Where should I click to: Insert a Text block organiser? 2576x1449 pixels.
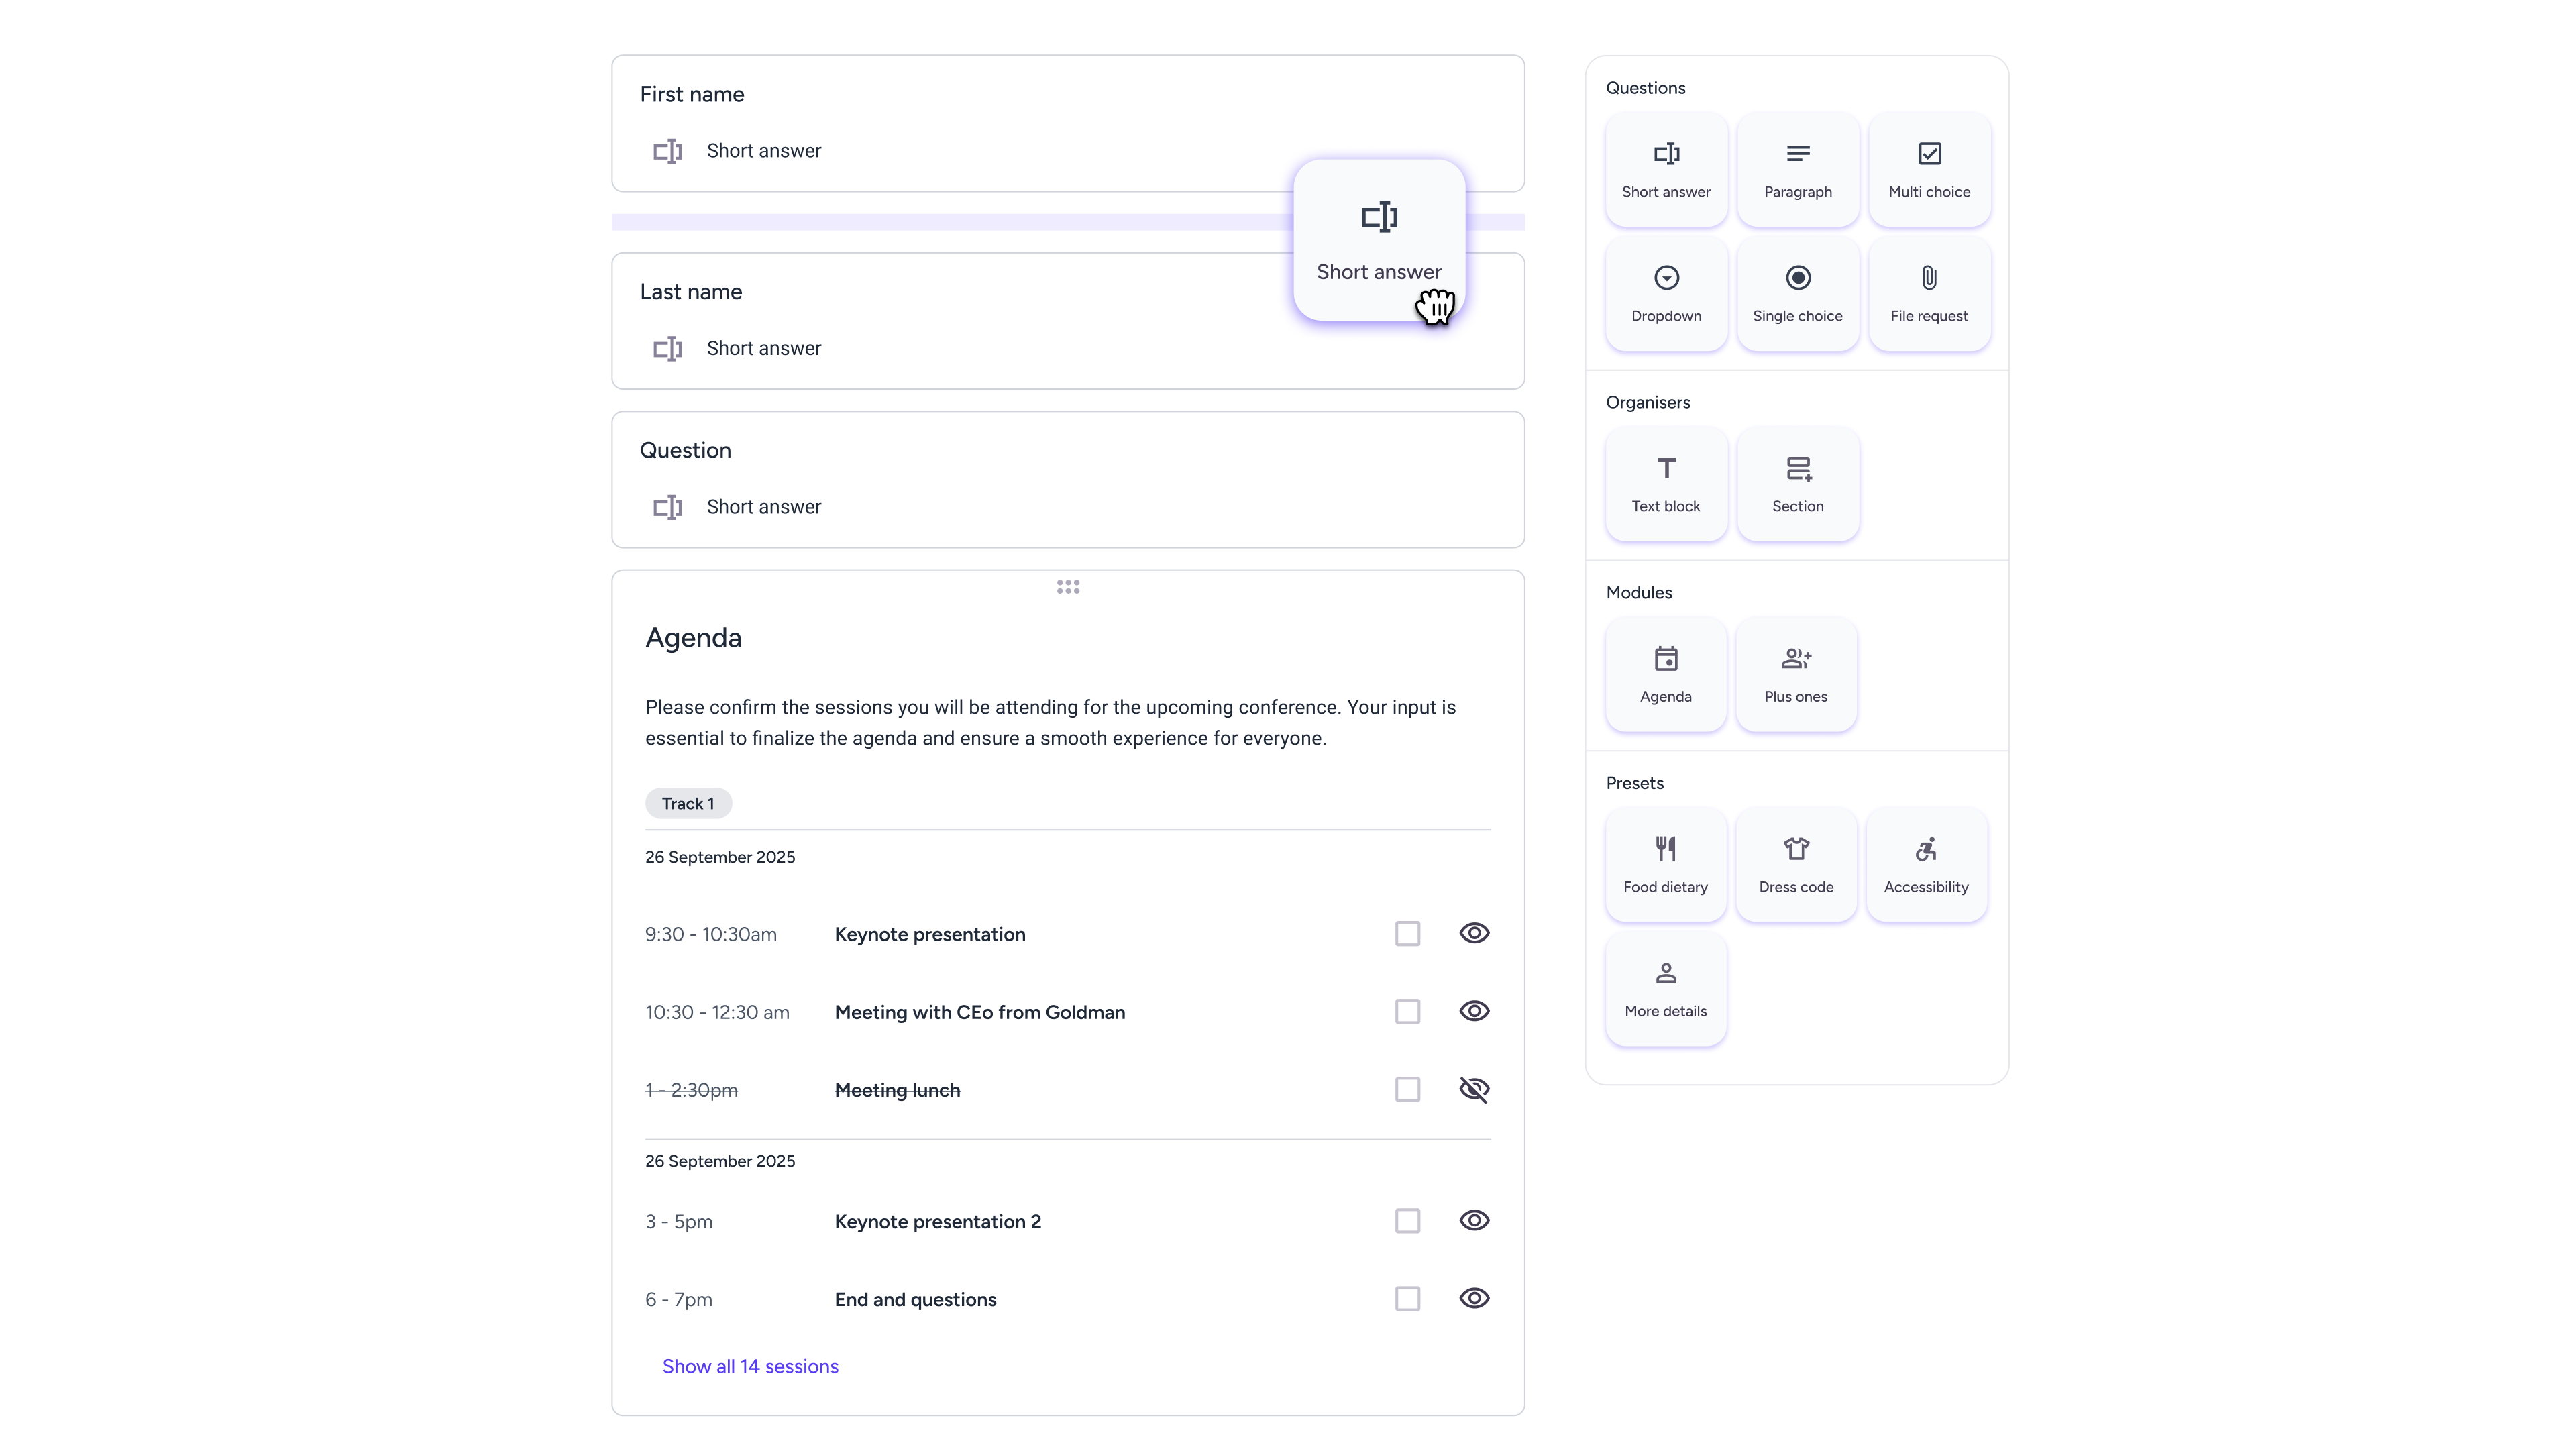pyautogui.click(x=1666, y=484)
